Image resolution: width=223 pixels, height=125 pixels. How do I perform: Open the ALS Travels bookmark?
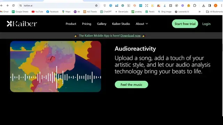(90, 11)
